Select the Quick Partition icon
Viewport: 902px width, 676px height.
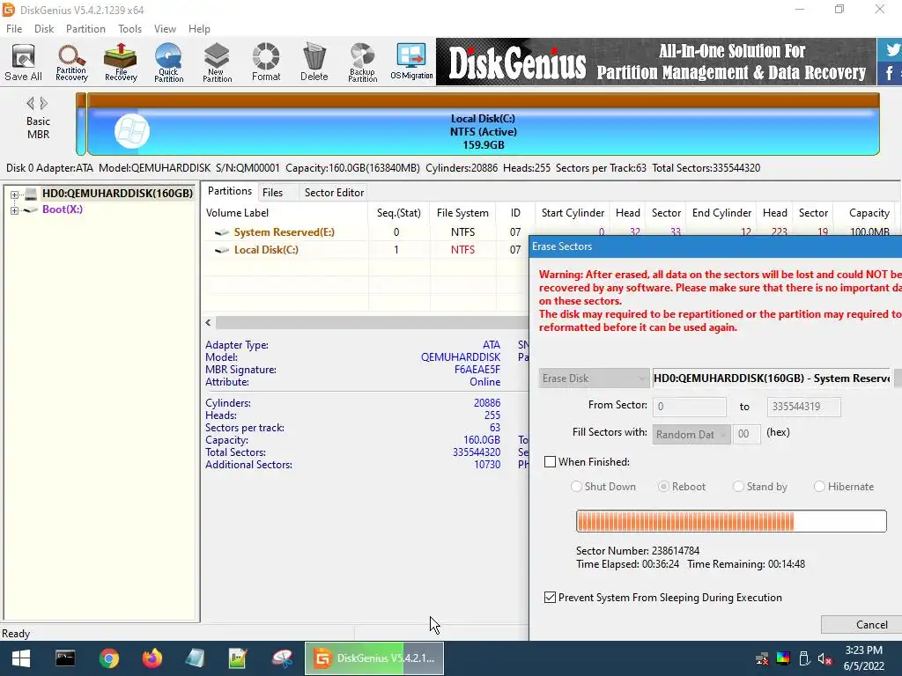(x=168, y=62)
